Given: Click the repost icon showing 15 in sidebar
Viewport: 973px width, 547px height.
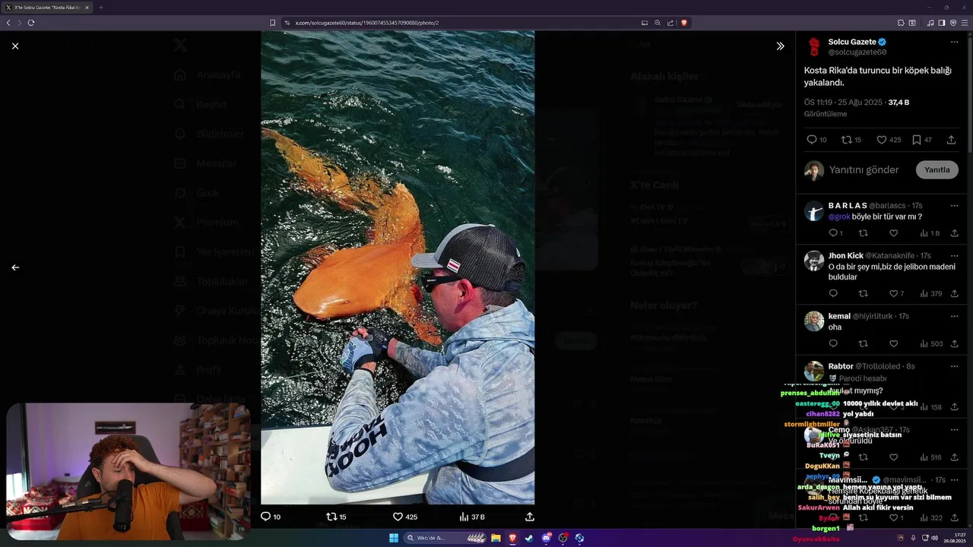Looking at the screenshot, I should point(847,140).
